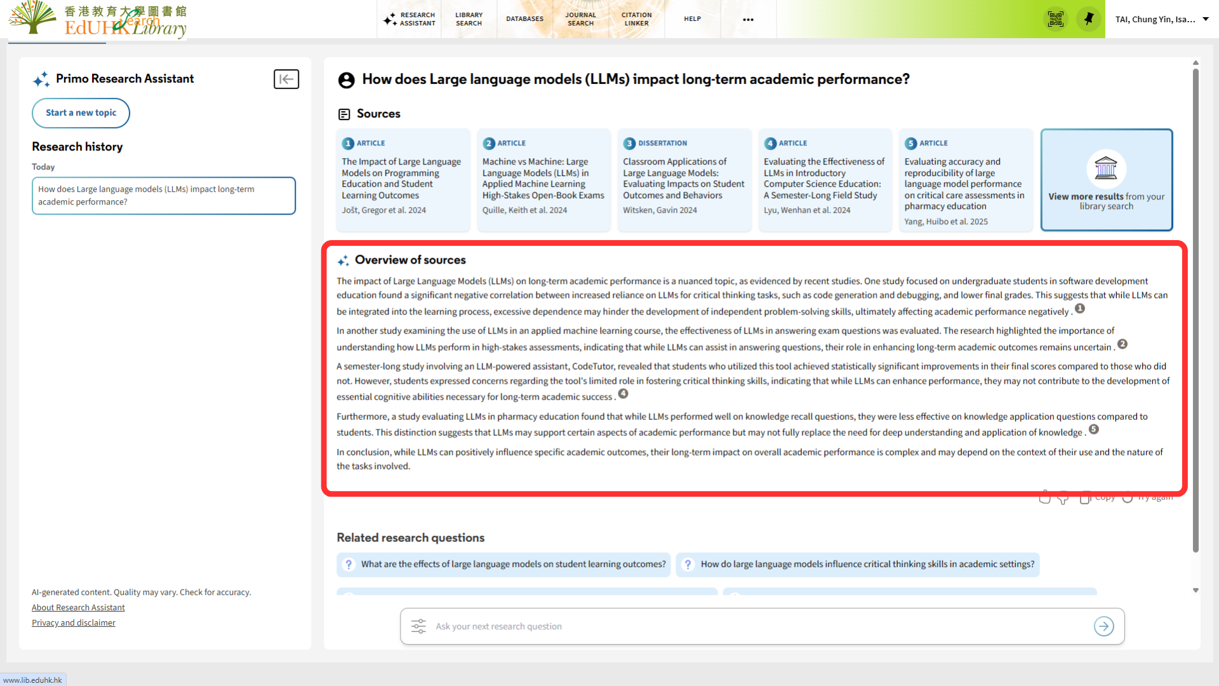Open Privacy and disclaimer link
The image size is (1219, 686).
pyautogui.click(x=74, y=623)
